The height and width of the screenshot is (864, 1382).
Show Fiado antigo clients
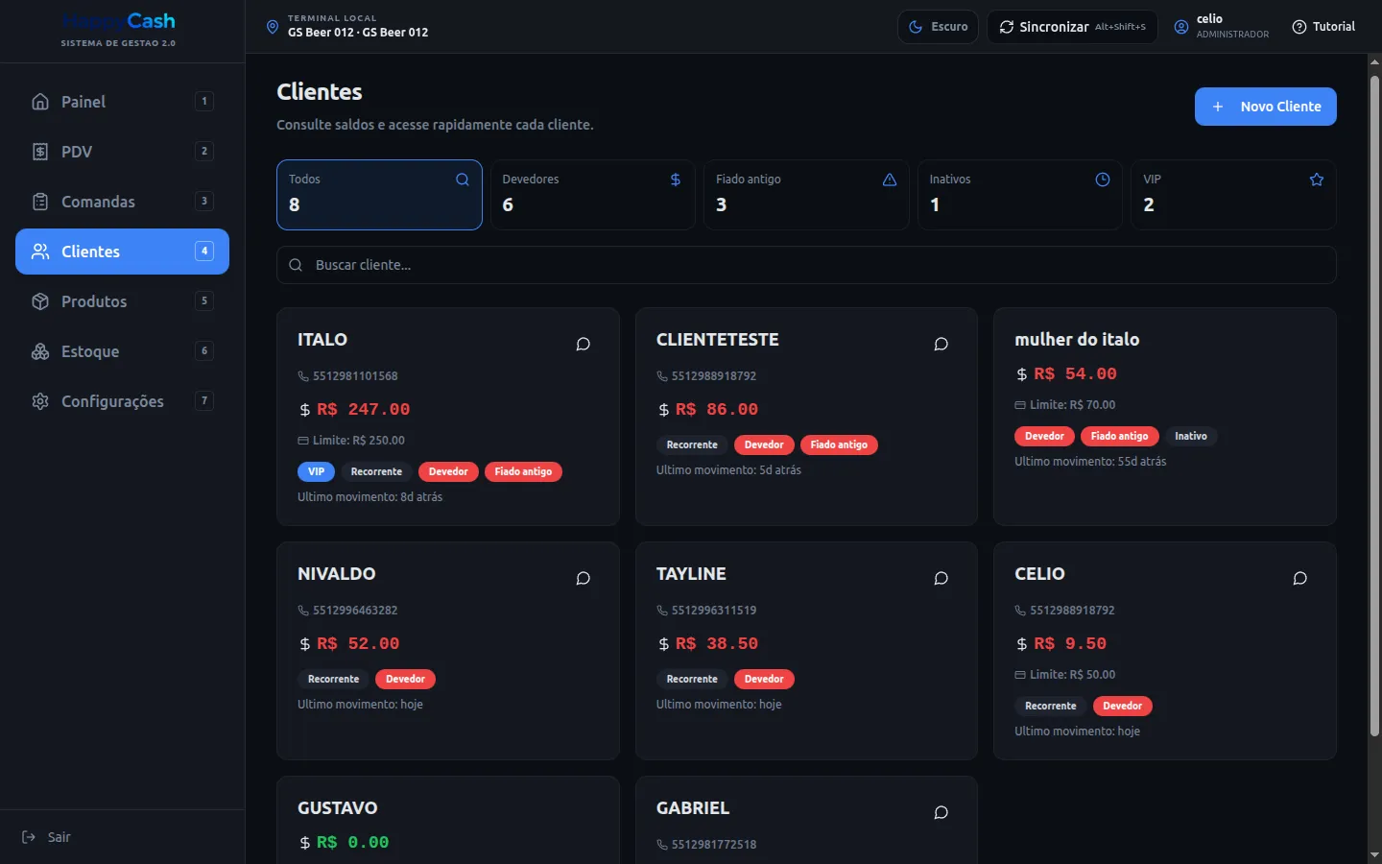[x=806, y=195]
